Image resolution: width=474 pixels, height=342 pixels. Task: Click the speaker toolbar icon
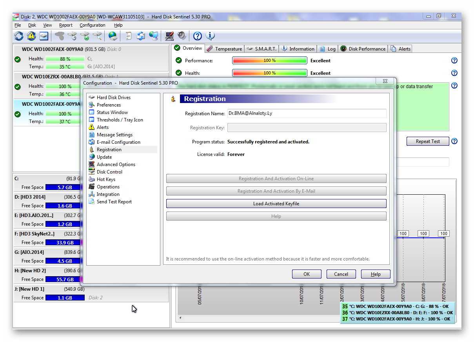click(x=182, y=36)
